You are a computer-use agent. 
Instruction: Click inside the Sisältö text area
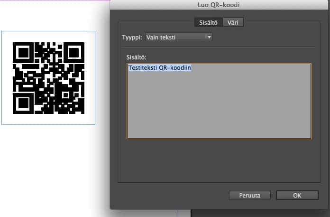tap(219, 101)
